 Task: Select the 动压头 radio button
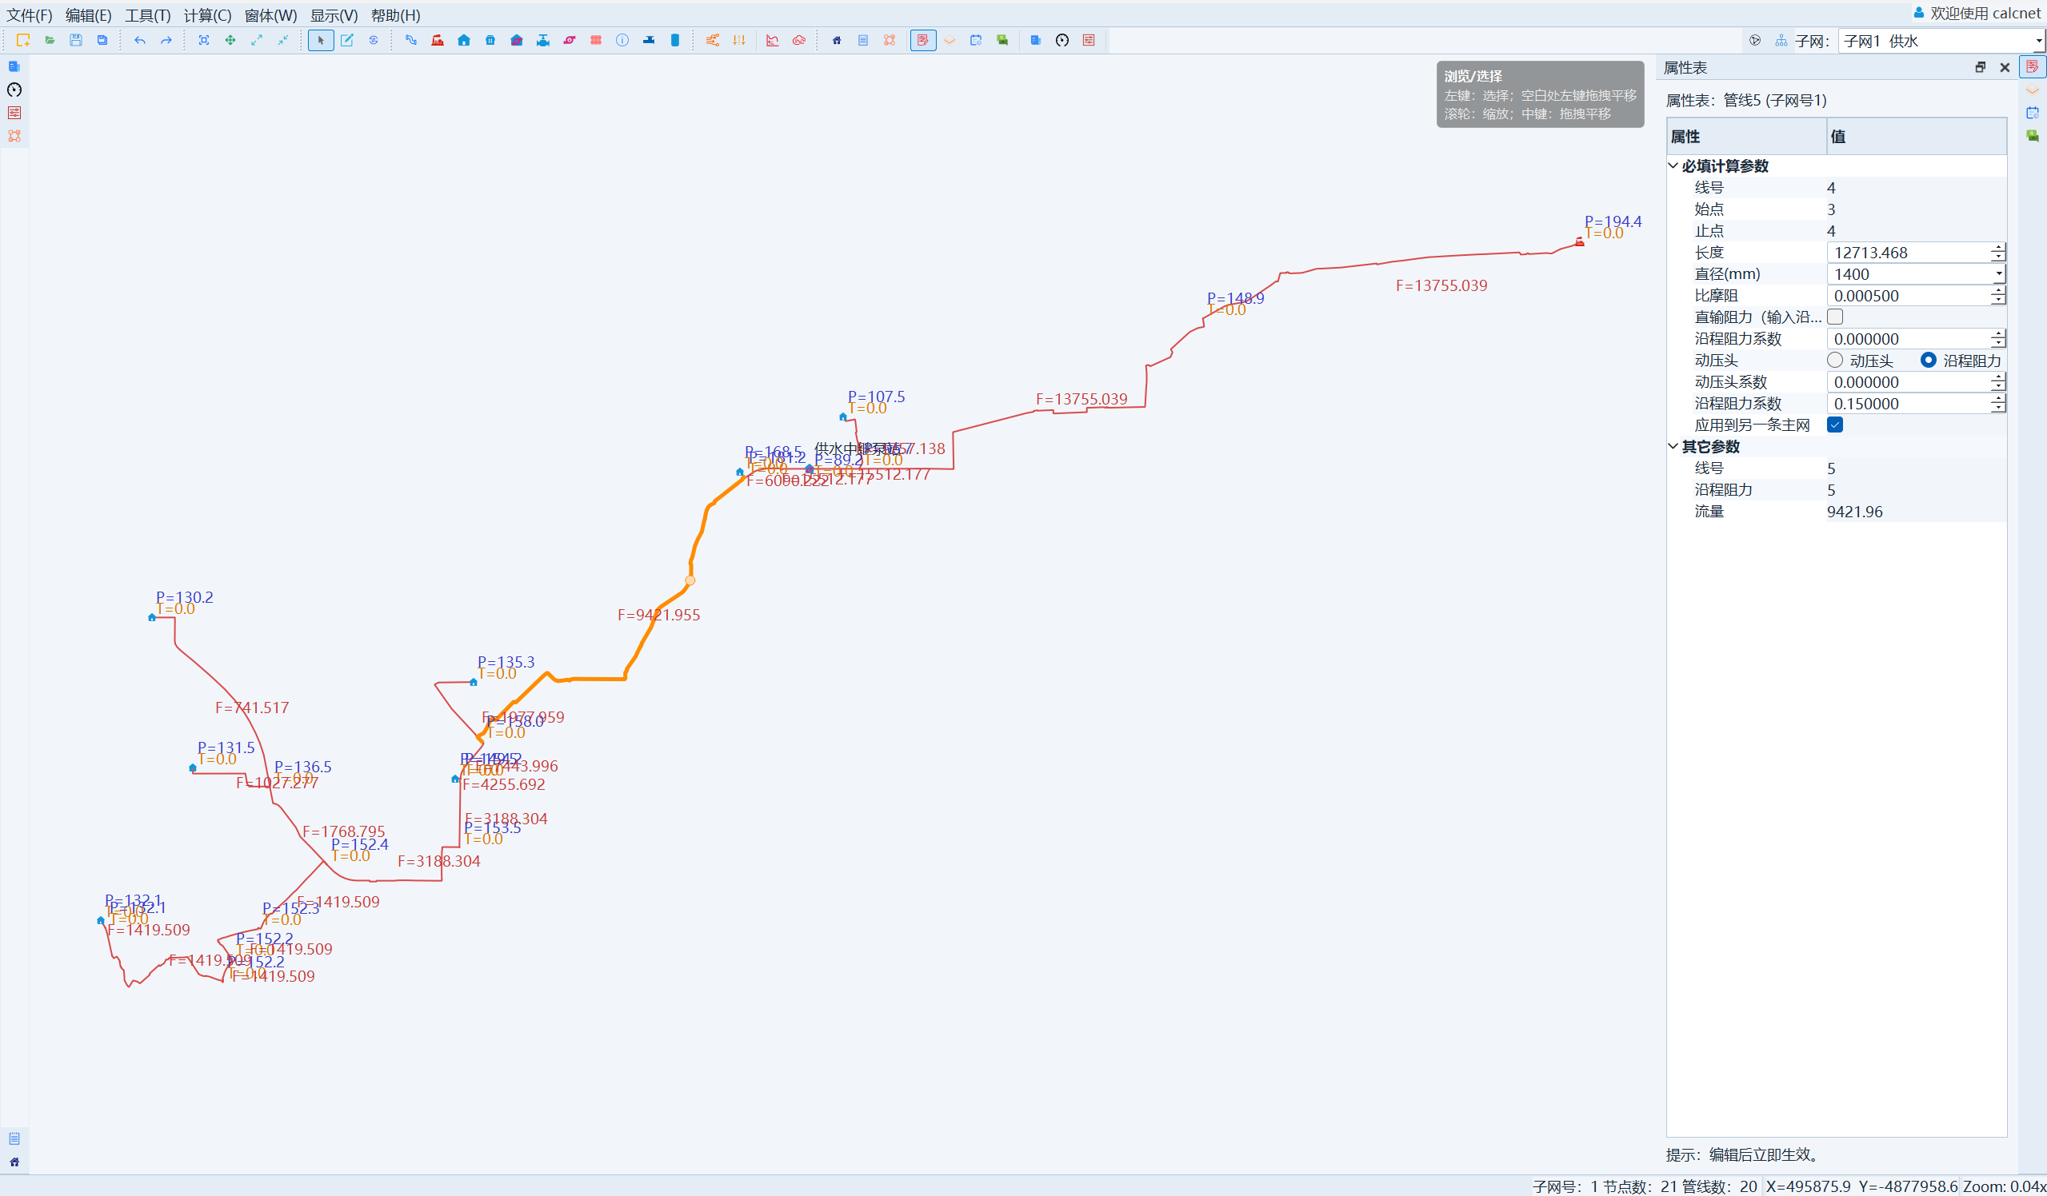(1835, 360)
